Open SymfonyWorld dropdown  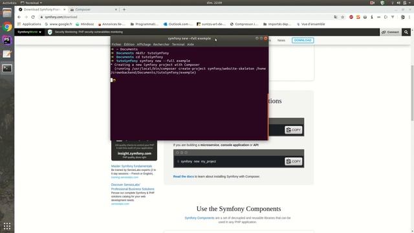29,32
